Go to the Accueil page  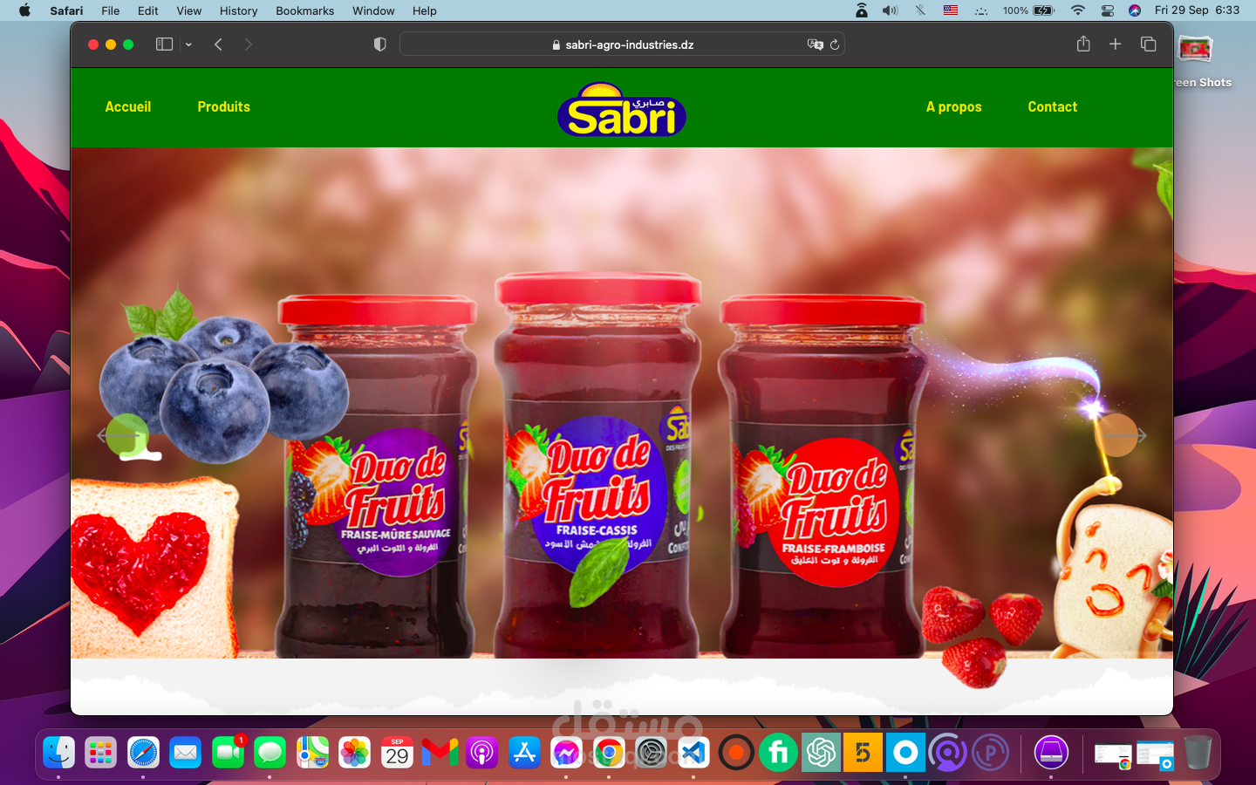(x=128, y=106)
